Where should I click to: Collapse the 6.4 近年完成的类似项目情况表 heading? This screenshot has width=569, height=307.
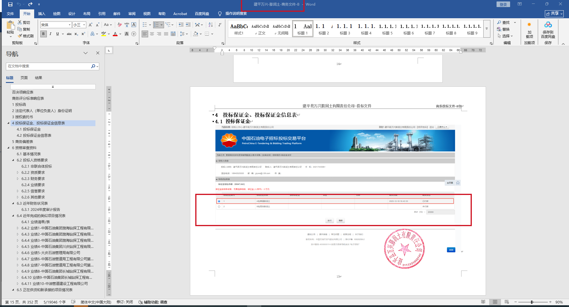tap(13, 216)
